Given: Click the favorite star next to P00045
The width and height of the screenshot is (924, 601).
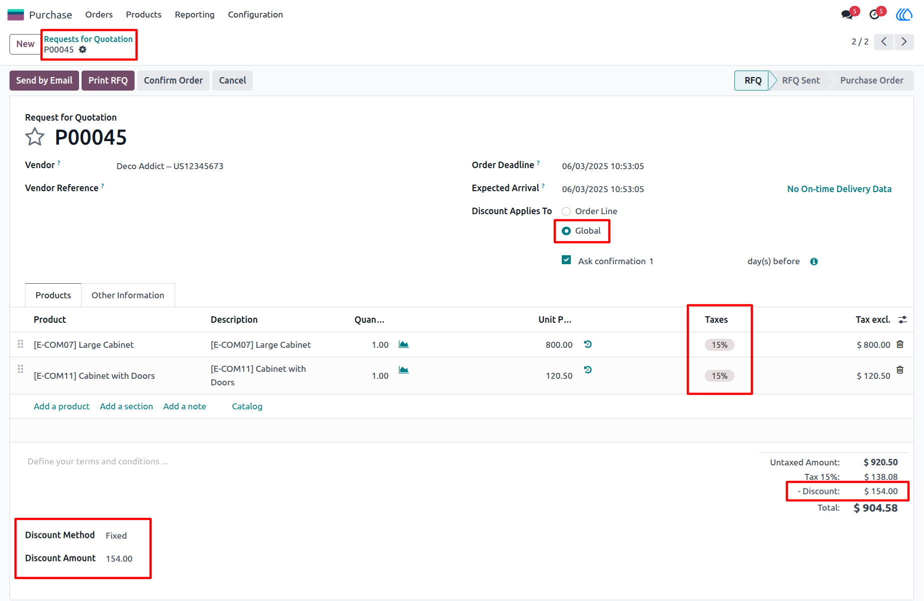Looking at the screenshot, I should click(x=35, y=137).
